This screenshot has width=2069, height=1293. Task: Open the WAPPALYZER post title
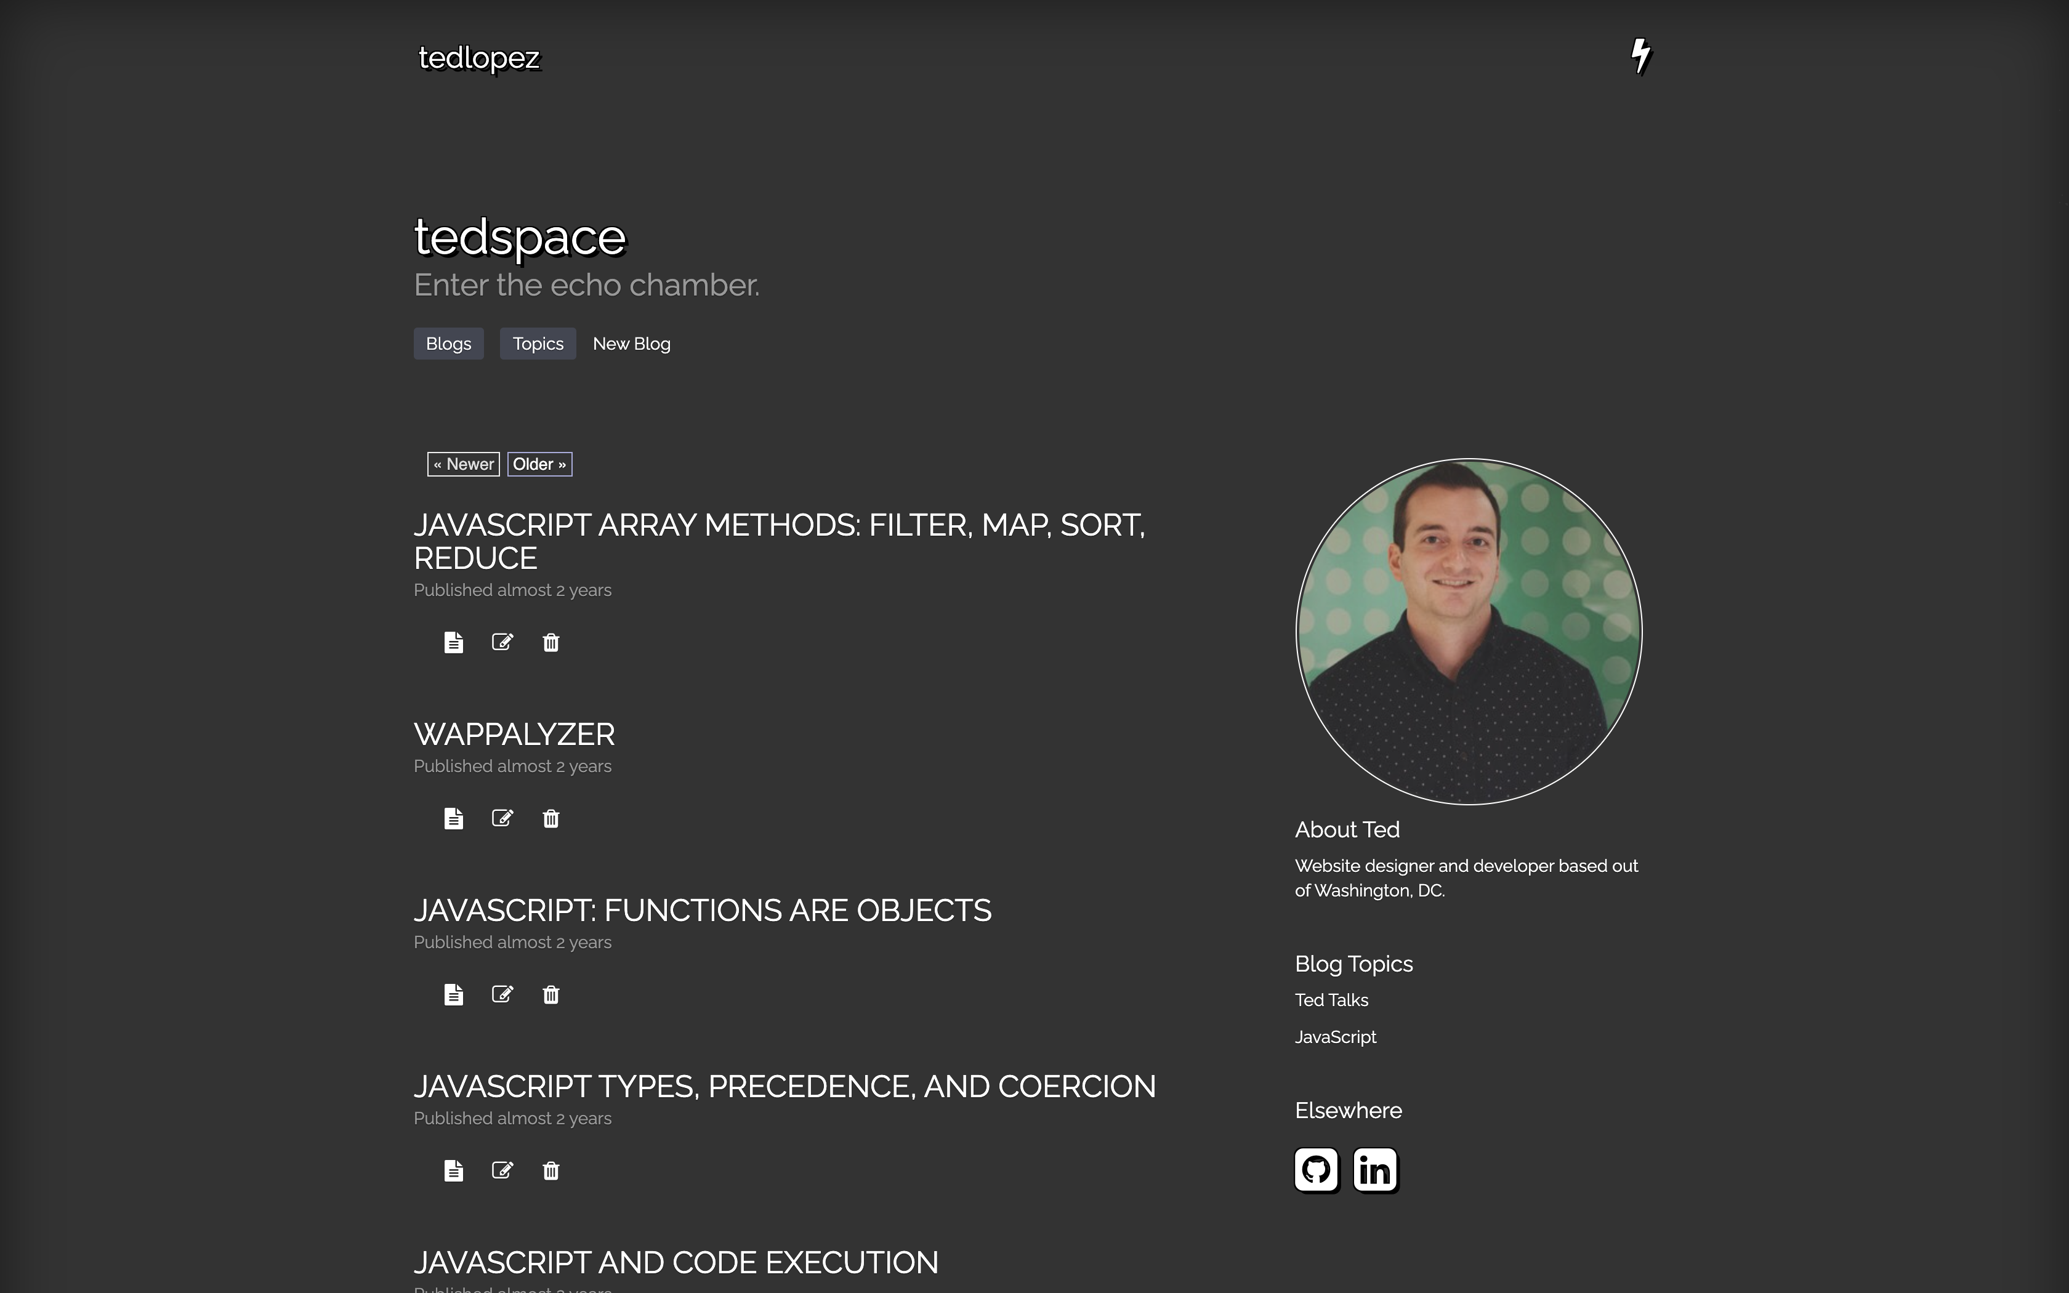[514, 735]
